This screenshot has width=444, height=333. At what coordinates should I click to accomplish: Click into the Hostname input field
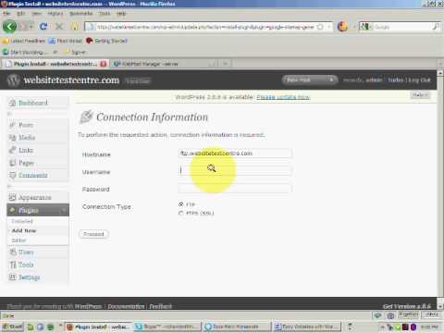click(x=235, y=154)
